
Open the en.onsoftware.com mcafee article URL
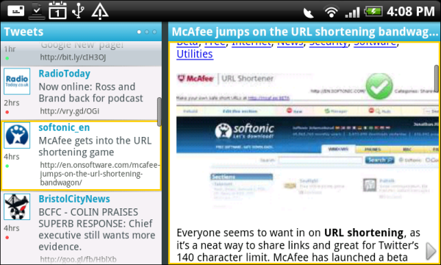pos(100,174)
